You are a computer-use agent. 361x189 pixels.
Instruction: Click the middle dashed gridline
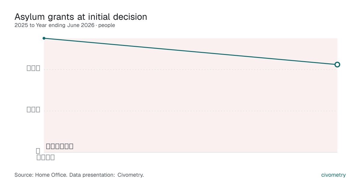point(190,111)
